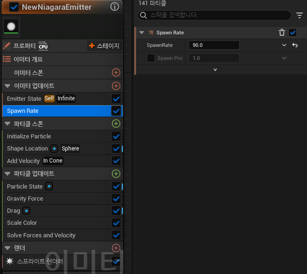The height and width of the screenshot is (274, 307).
Task: Collapse the 이미터 업데이트 section
Action: tap(7, 86)
